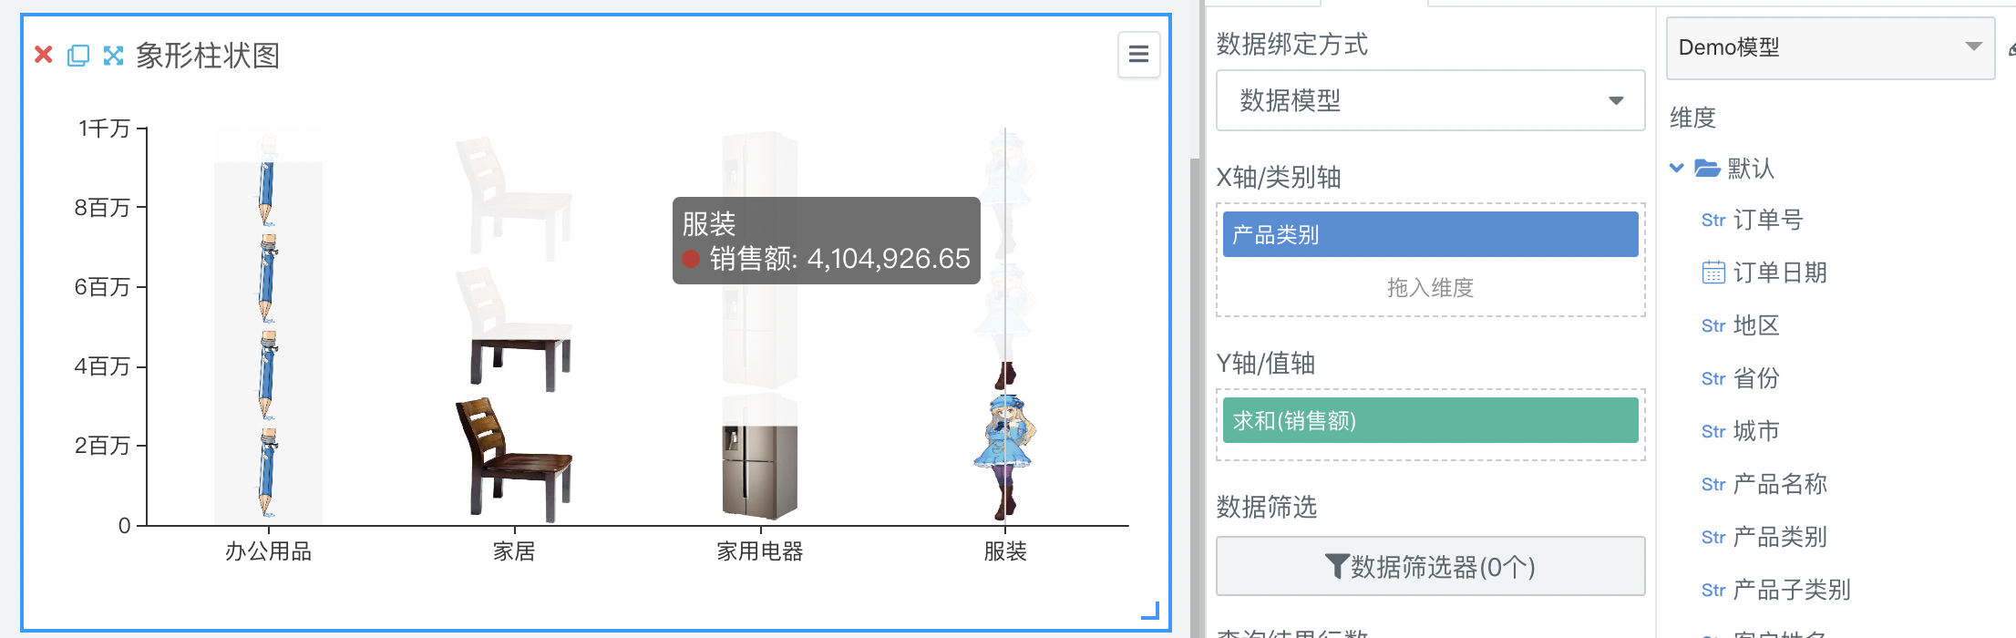
Task: Select the 地区 dimension
Action: pyautogui.click(x=1756, y=325)
